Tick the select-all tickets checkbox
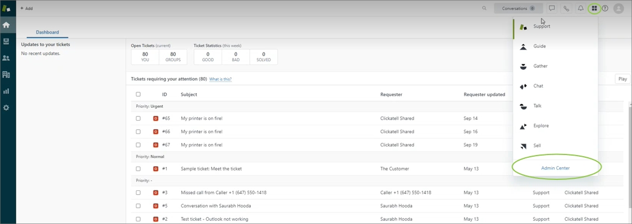 click(138, 94)
